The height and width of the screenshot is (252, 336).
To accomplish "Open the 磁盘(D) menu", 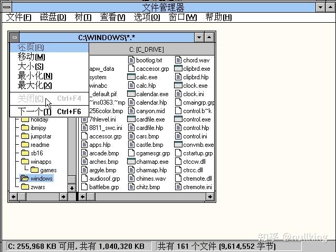I will (x=53, y=17).
